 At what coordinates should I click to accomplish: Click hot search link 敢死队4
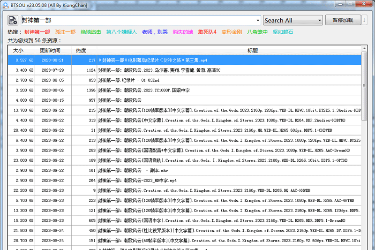pos(207,32)
